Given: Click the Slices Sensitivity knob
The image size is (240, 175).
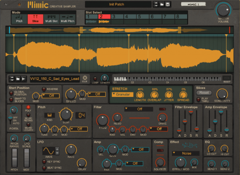Looking at the screenshot, I should click(222, 94).
